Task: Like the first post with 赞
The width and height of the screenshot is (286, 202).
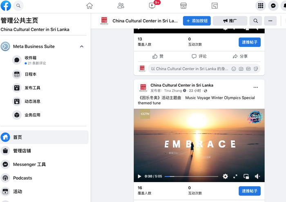Action: (158, 56)
